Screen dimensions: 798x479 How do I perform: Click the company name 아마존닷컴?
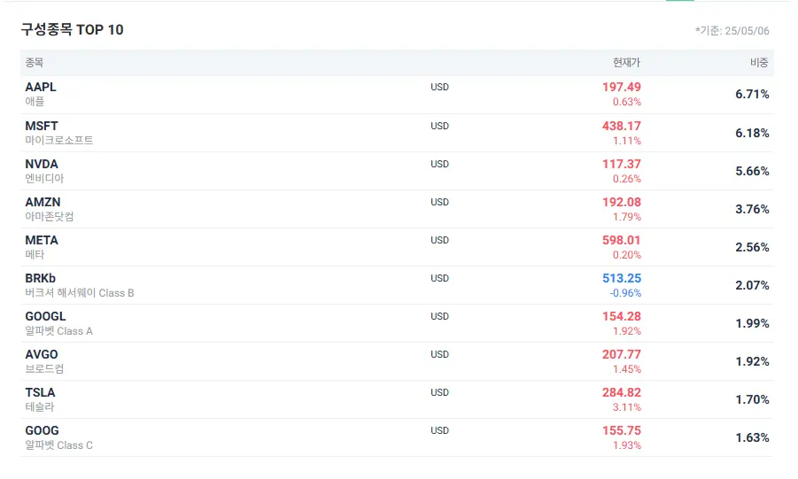point(50,216)
